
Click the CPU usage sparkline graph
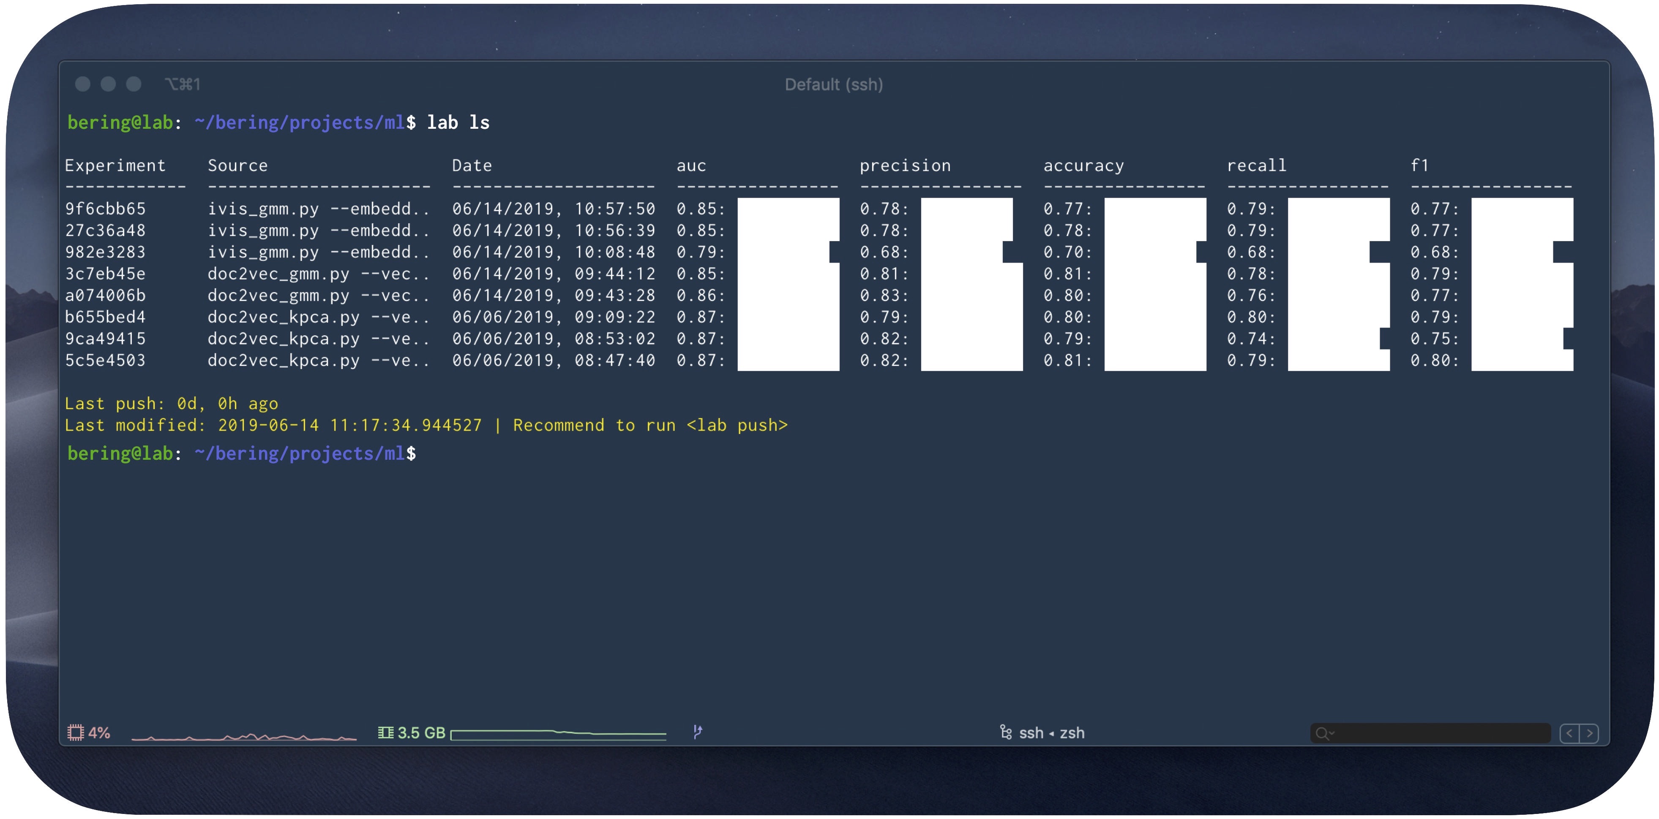244,736
